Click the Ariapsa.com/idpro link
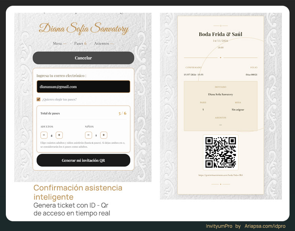 point(265,226)
